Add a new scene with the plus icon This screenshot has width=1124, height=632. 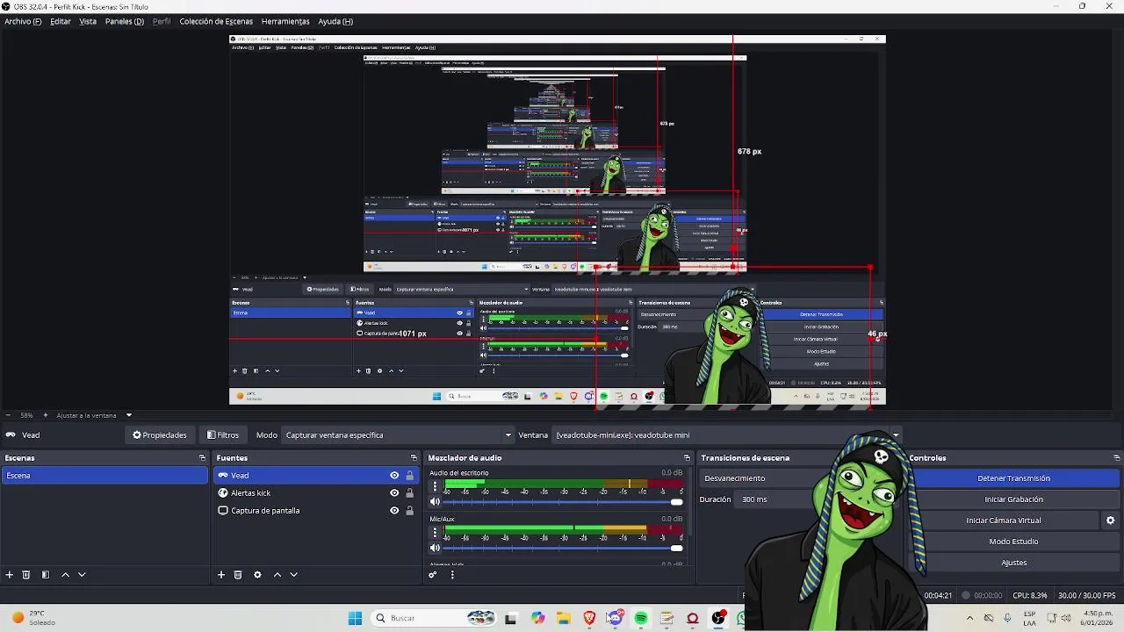click(10, 575)
